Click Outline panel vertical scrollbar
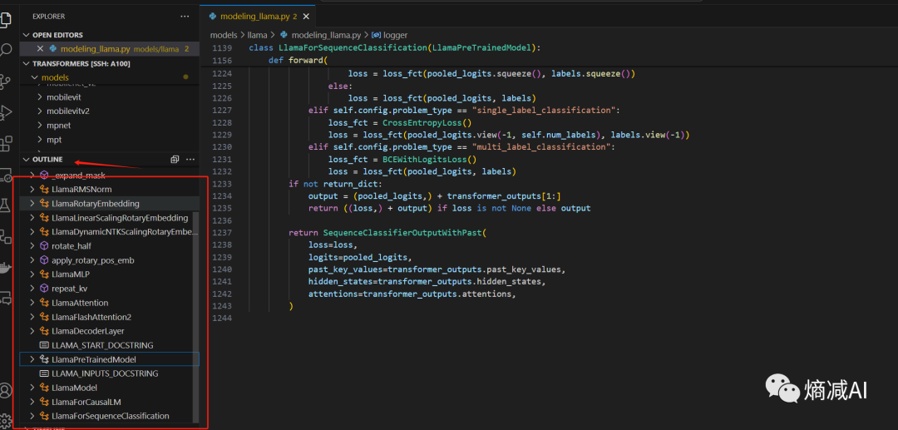The width and height of the screenshot is (898, 430). coord(196,317)
